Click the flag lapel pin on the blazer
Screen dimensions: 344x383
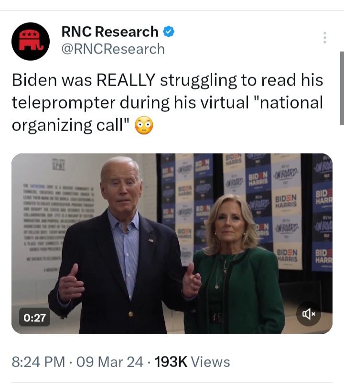pyautogui.click(x=151, y=241)
